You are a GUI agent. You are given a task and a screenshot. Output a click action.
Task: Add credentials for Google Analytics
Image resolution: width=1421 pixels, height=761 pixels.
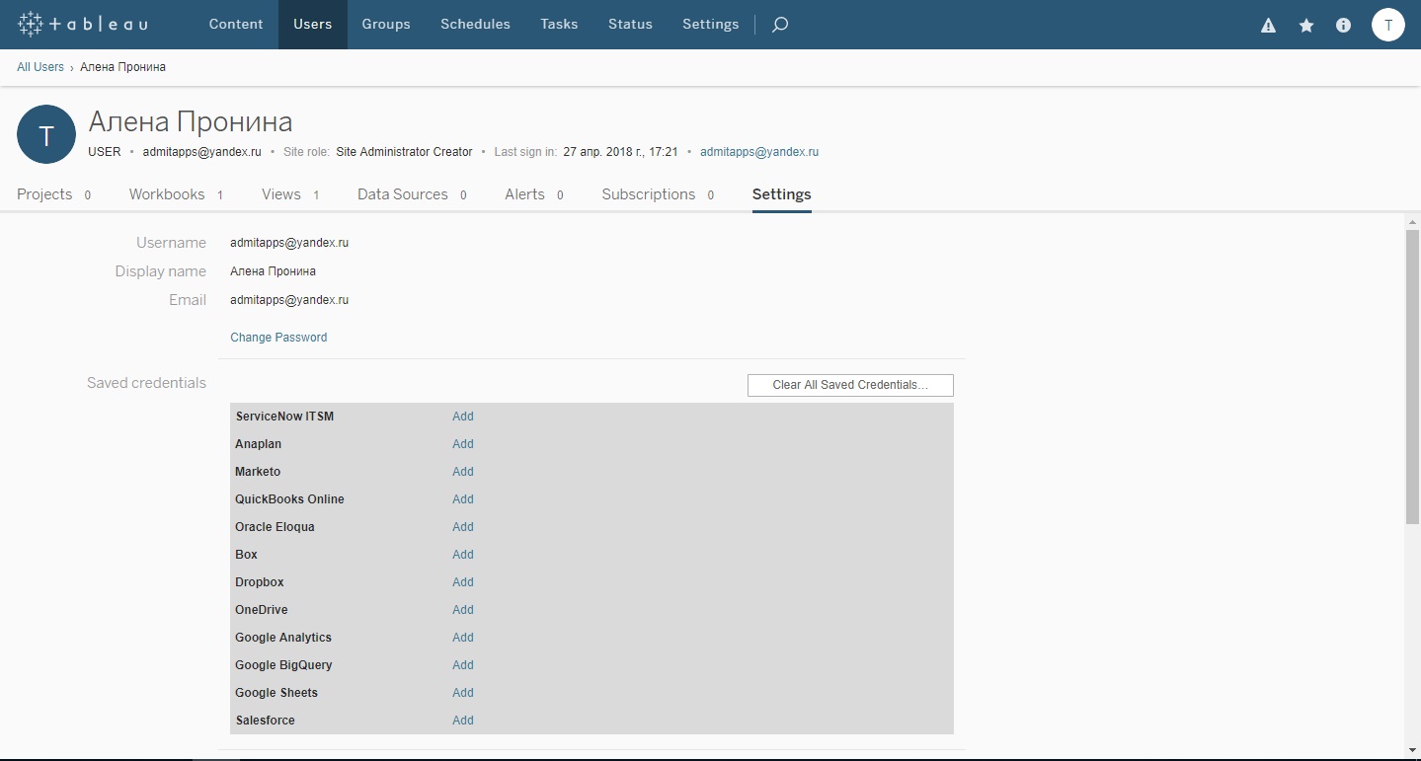[x=462, y=638]
